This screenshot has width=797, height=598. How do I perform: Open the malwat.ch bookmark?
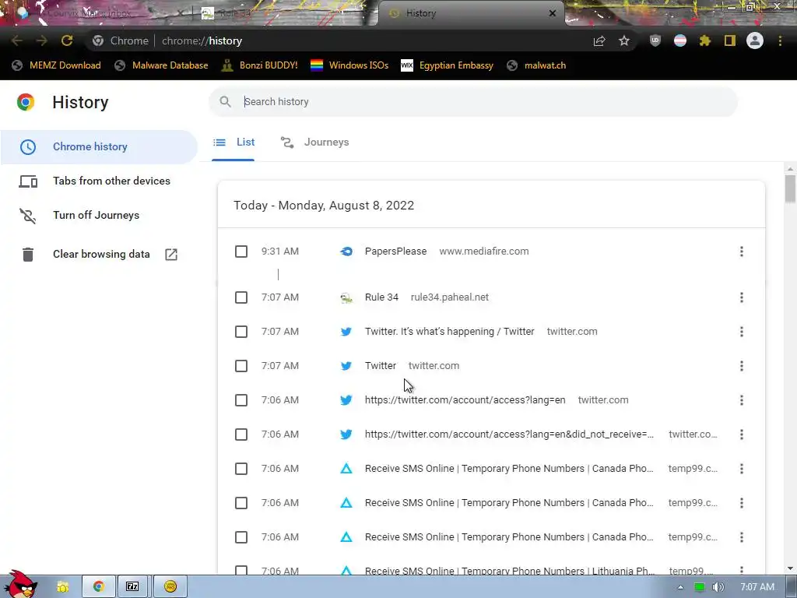(537, 65)
